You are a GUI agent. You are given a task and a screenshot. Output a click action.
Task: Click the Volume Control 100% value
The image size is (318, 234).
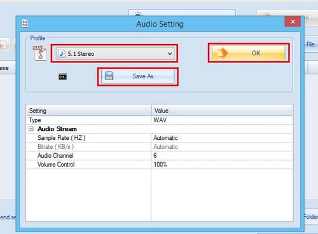click(222, 165)
